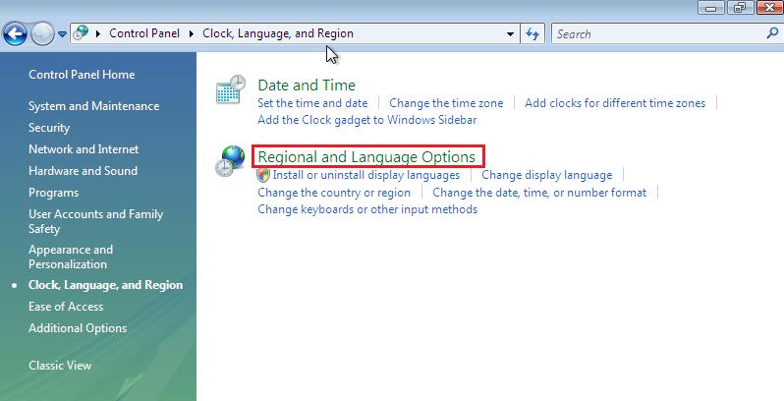Open Additional Options in sidebar
Image resolution: width=784 pixels, height=401 pixels.
78,328
